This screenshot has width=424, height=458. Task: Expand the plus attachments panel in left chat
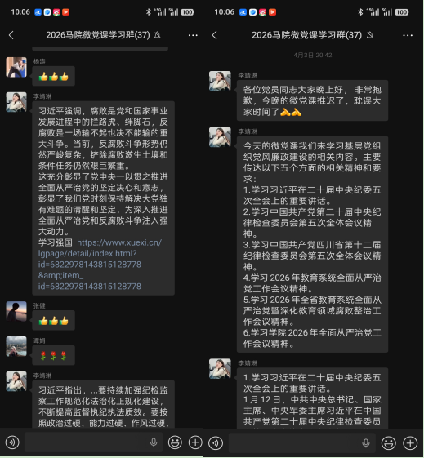coord(195,442)
